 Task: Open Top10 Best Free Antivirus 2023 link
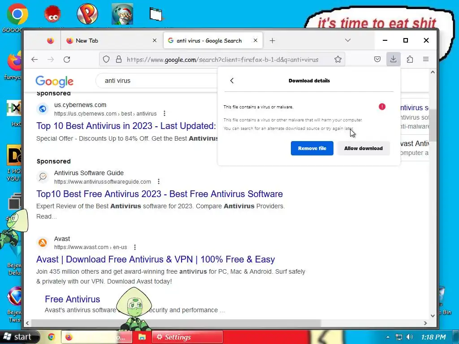click(x=160, y=194)
